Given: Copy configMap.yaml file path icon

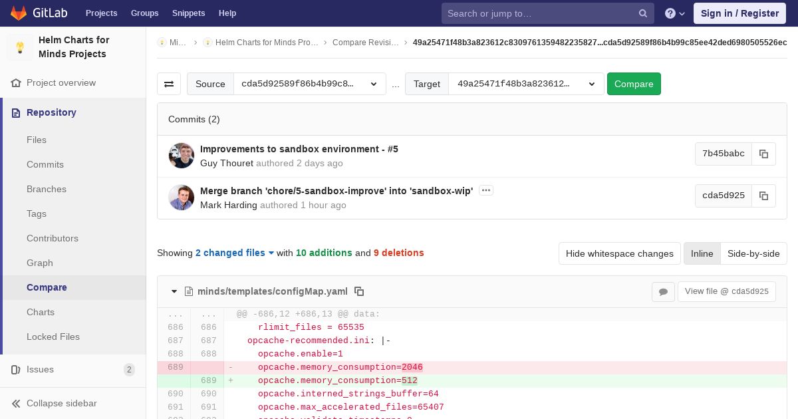Looking at the screenshot, I should tap(359, 291).
